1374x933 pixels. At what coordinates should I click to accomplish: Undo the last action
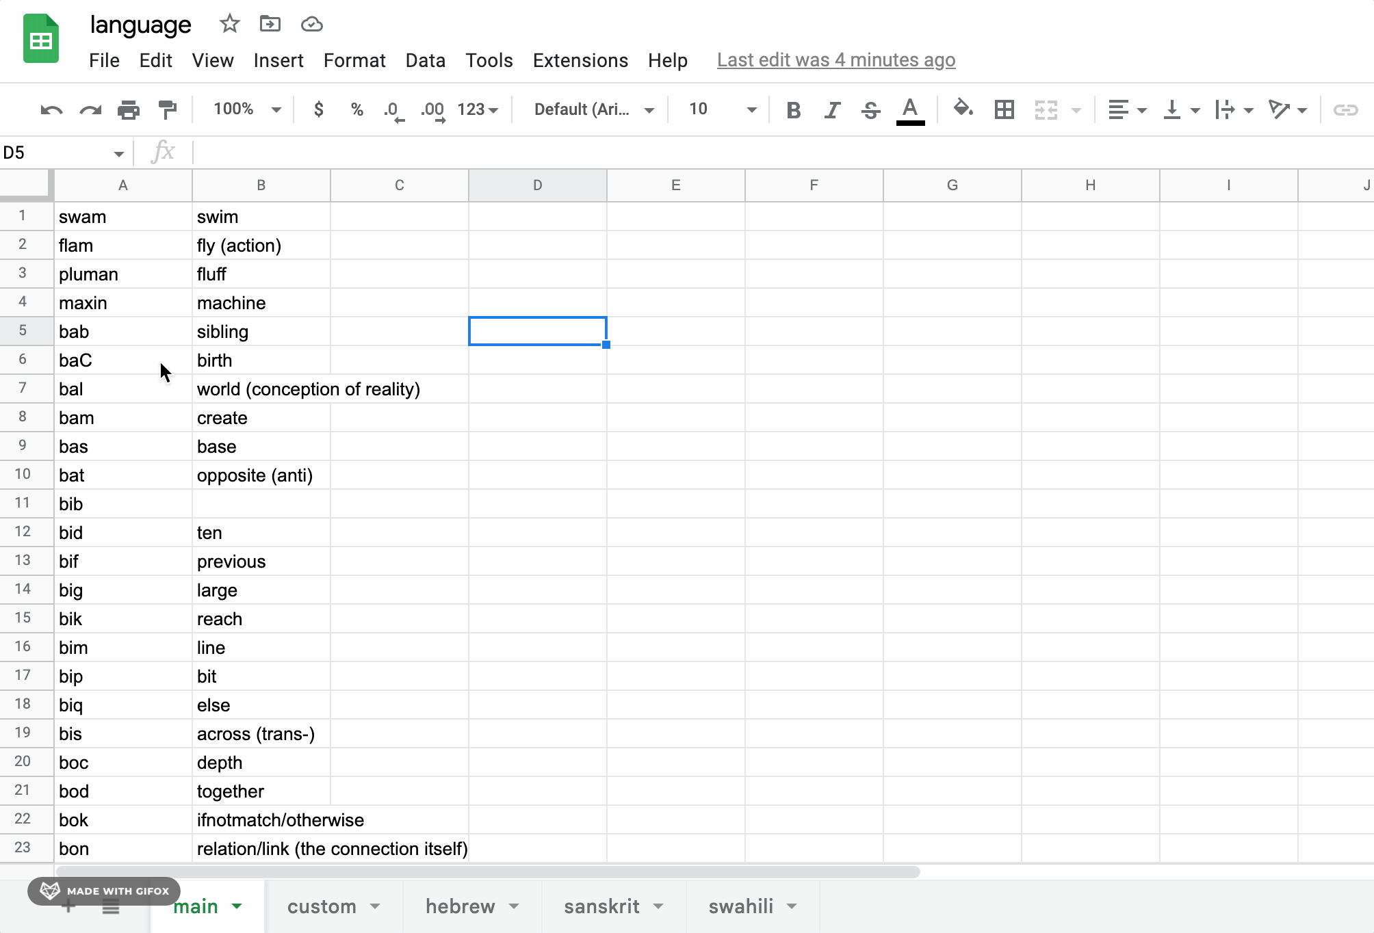51,109
